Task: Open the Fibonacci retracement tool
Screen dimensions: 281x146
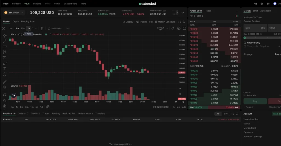Action: tap(5, 47)
